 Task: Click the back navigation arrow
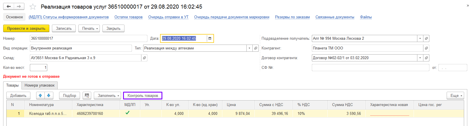pos(9,6)
